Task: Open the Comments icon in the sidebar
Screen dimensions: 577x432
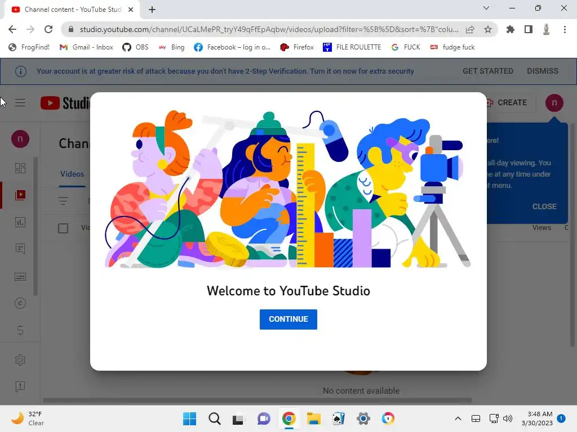Action: 20,249
